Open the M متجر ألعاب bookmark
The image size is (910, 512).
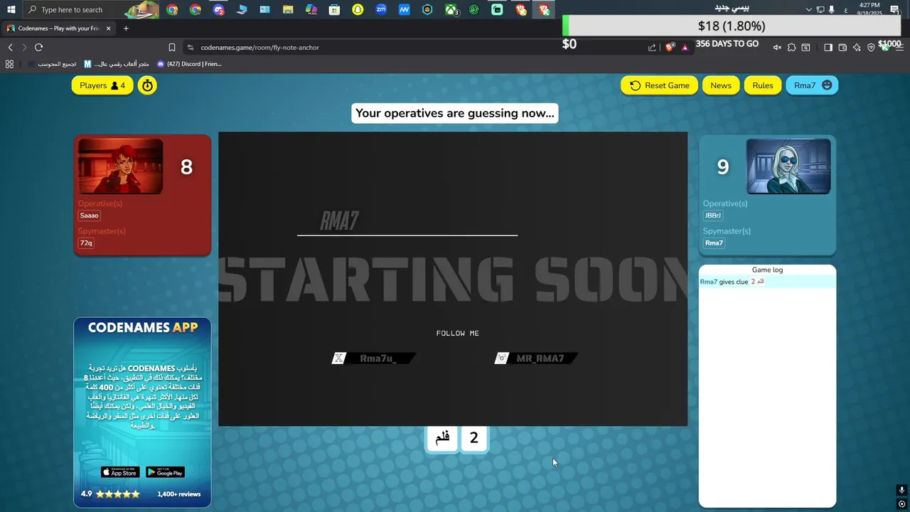point(117,64)
